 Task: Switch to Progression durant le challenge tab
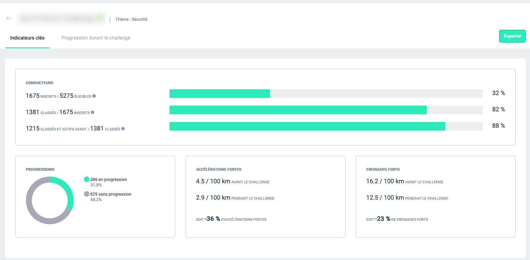96,38
